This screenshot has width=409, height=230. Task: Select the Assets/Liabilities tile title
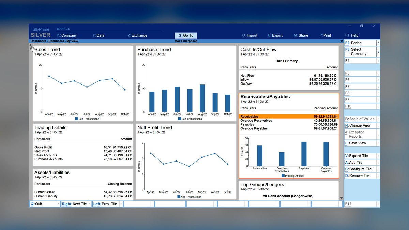pos(52,173)
